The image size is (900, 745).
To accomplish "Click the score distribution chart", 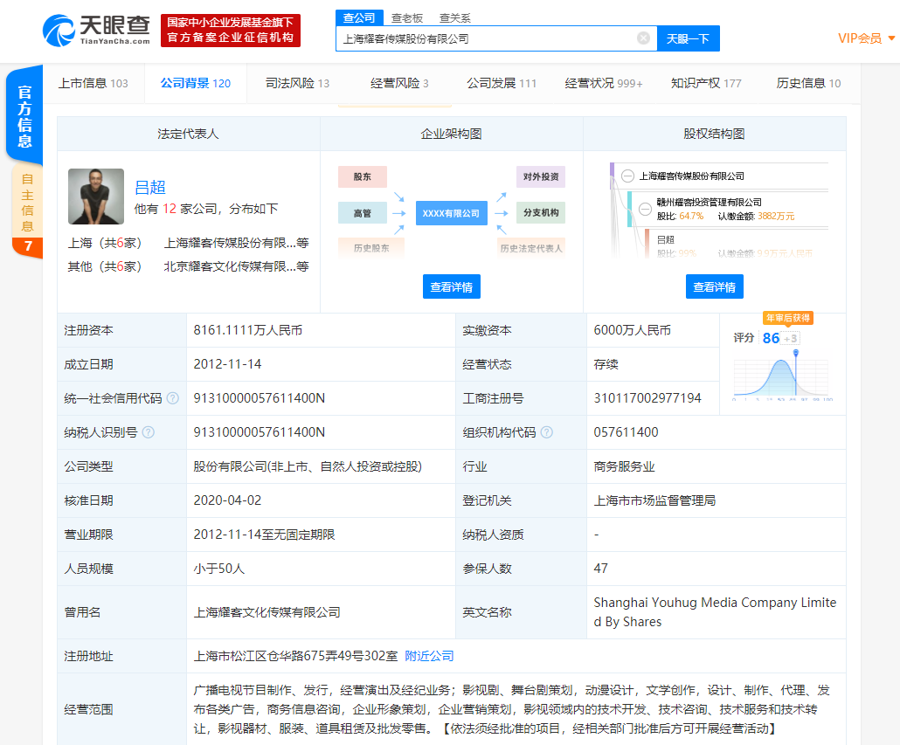I will [782, 376].
